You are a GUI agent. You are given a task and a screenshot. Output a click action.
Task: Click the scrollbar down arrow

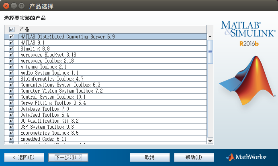[x=210, y=141]
